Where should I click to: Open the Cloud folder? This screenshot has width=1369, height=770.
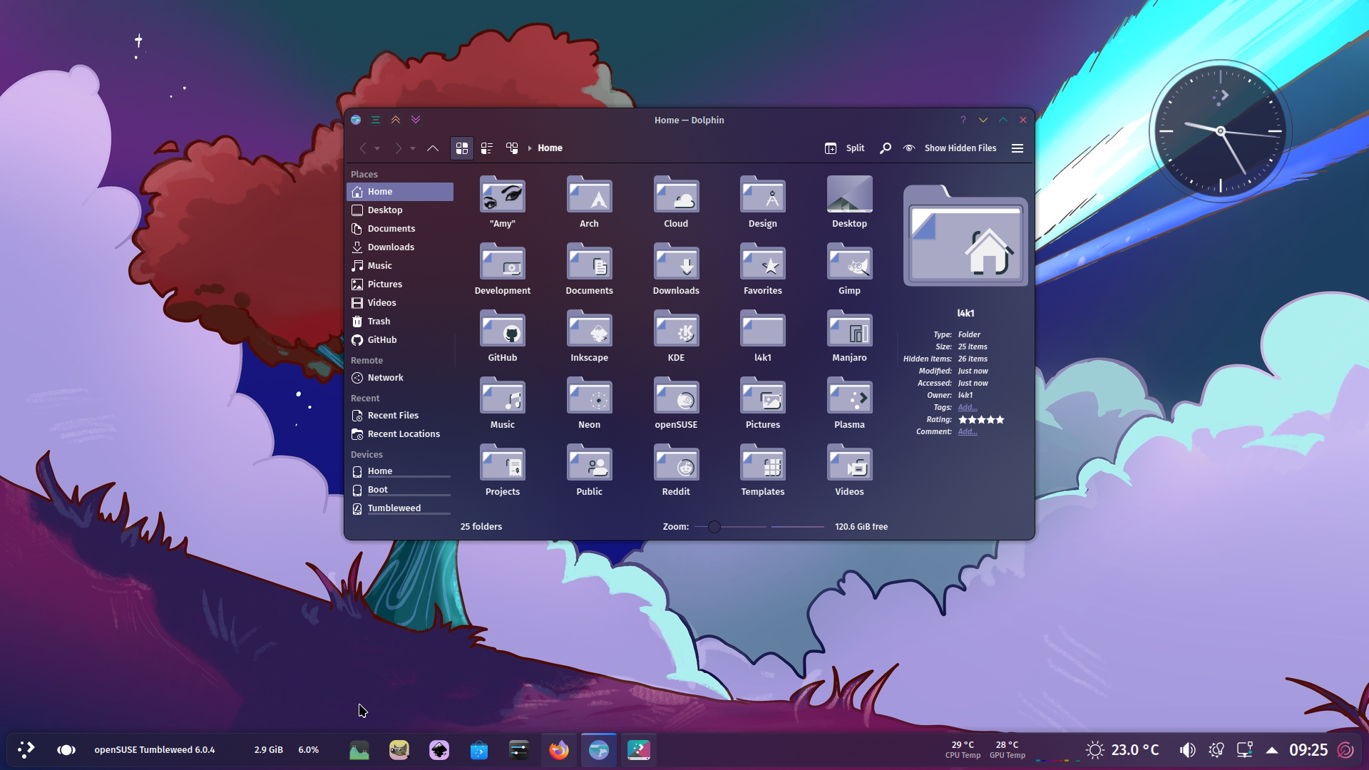tap(676, 202)
